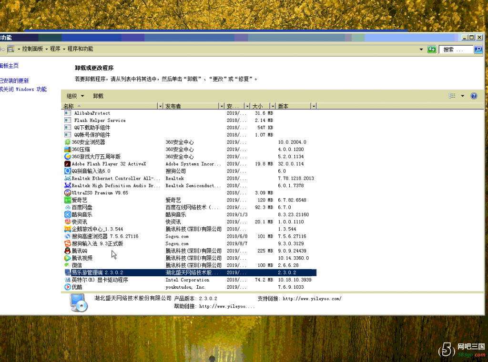Go to 程序 in the breadcrumb

(55, 49)
